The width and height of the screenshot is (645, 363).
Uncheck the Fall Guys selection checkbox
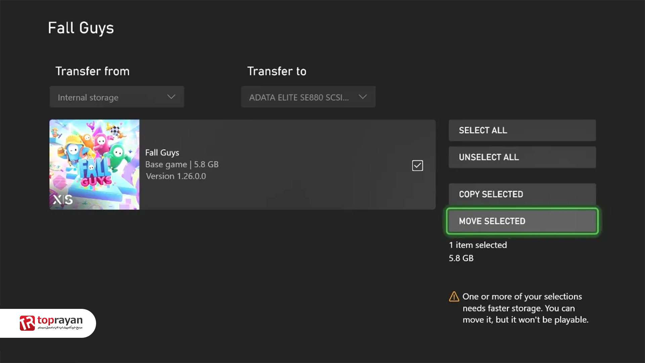(x=417, y=165)
